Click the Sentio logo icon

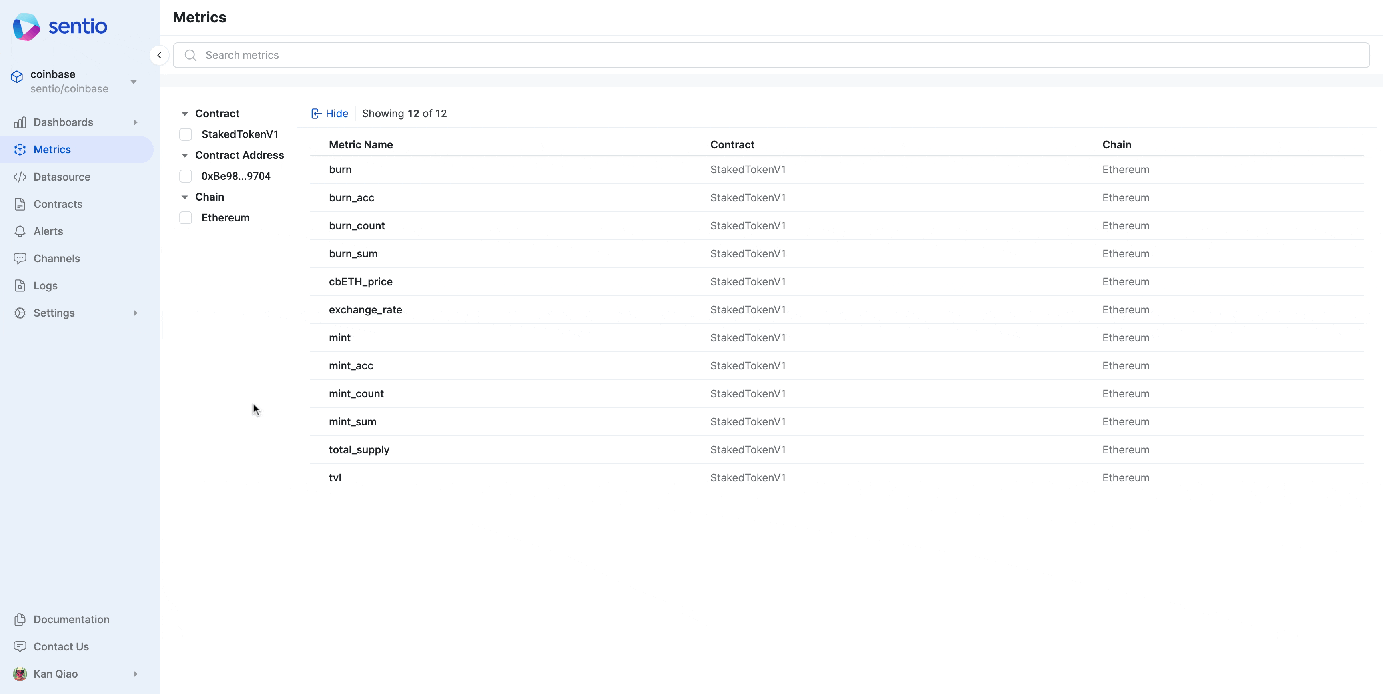tap(26, 26)
